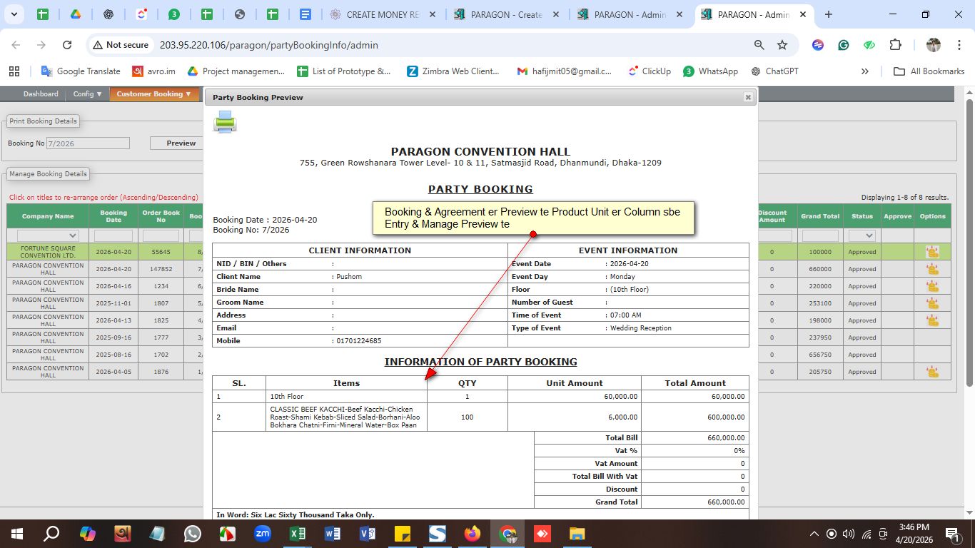Switch to the PARAGON - Create tab

pos(507,14)
